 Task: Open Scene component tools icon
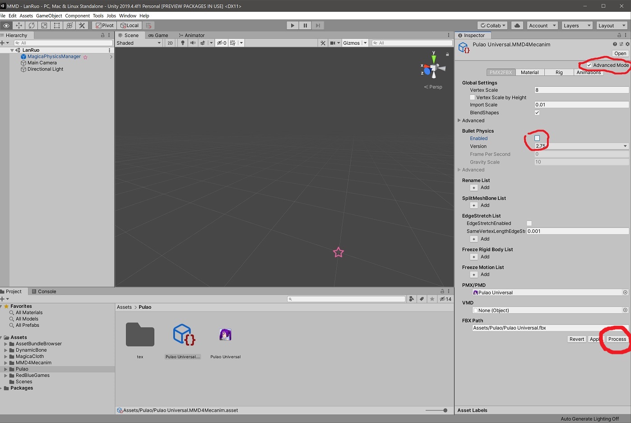pyautogui.click(x=323, y=43)
